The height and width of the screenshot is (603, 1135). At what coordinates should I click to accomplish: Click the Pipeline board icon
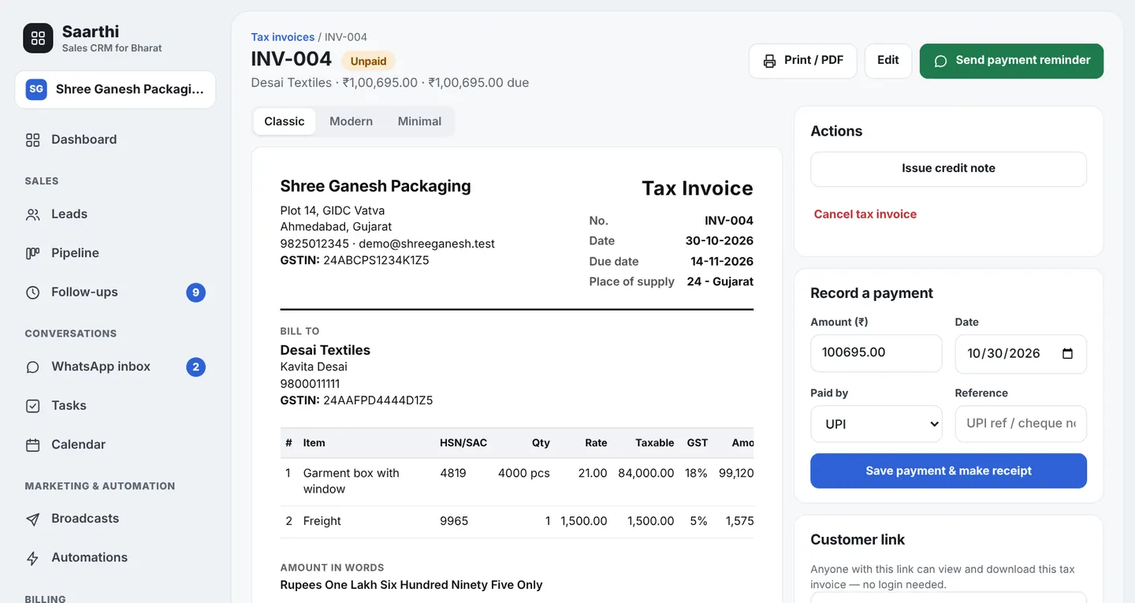coord(32,253)
